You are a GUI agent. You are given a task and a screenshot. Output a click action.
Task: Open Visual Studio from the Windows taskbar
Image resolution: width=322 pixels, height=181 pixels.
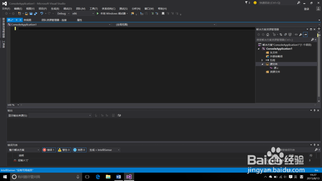click(x=129, y=177)
